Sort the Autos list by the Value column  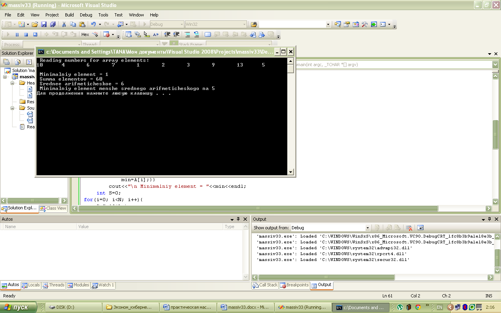tap(150, 227)
